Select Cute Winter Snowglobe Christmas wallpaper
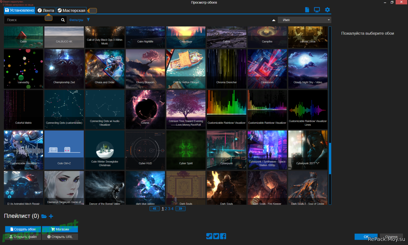 [x=105, y=150]
